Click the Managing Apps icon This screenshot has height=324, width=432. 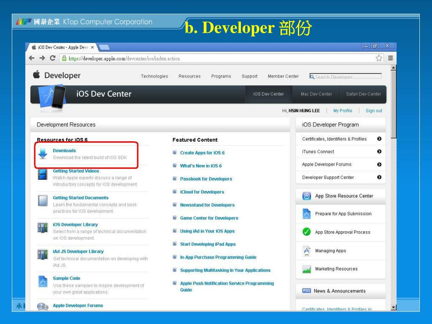pos(307,251)
